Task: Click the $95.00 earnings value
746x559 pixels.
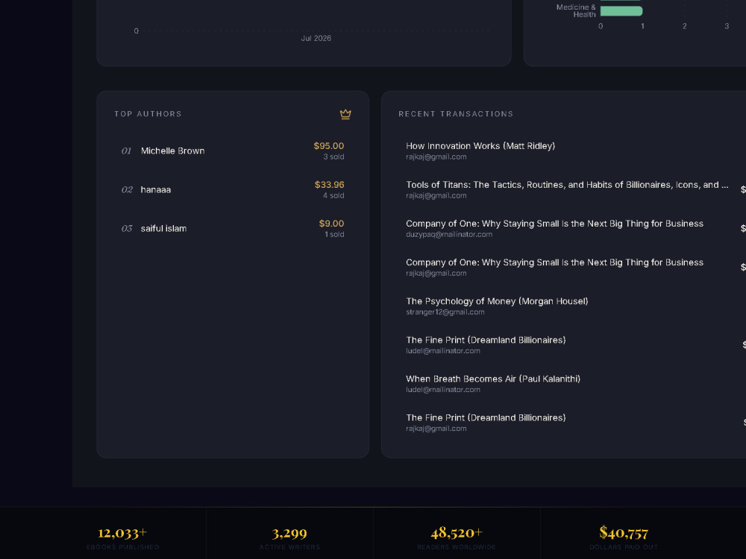Action: [x=329, y=146]
